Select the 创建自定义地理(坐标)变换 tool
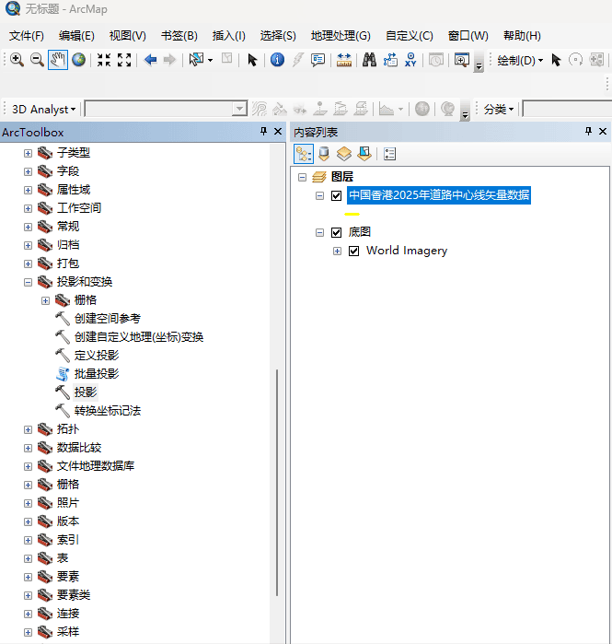The image size is (612, 644). pos(139,337)
